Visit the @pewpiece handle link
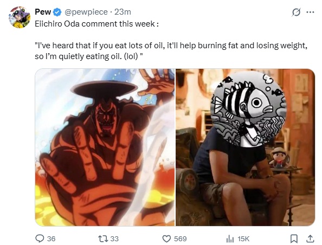Image resolution: width=322 pixels, height=245 pixels. (86, 12)
